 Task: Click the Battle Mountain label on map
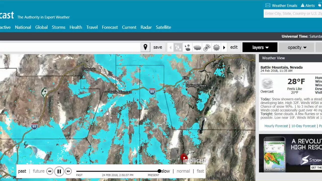tap(120, 92)
